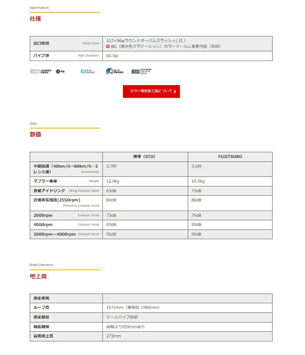This screenshot has height=355, width=305.
Task: Click the 数値 Data section heading
Action: (x=35, y=135)
